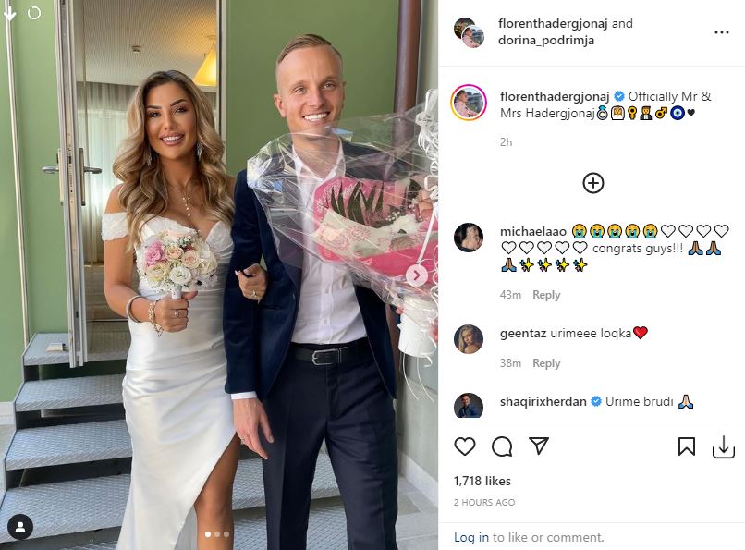Reply to michaelaao's comment

click(546, 295)
